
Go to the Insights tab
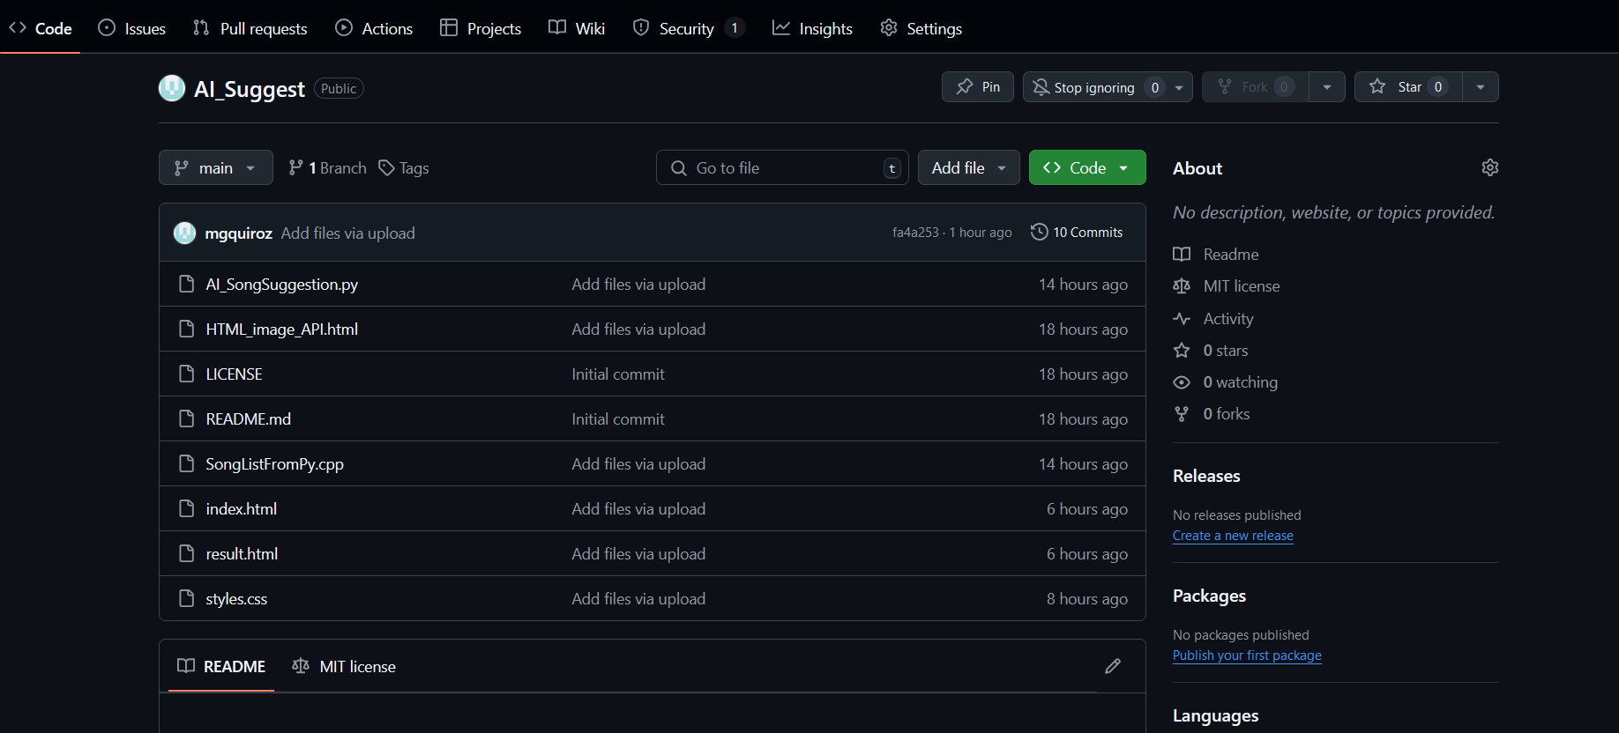(x=812, y=28)
